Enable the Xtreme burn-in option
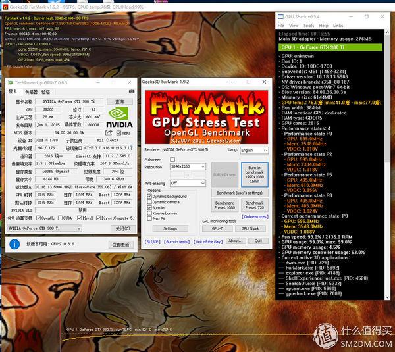The image size is (395, 352). (149, 213)
